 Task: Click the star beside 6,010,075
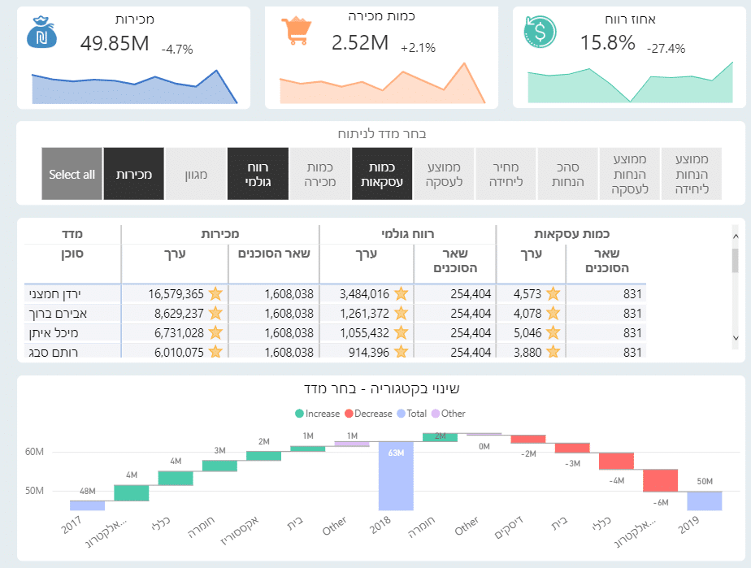click(x=215, y=352)
